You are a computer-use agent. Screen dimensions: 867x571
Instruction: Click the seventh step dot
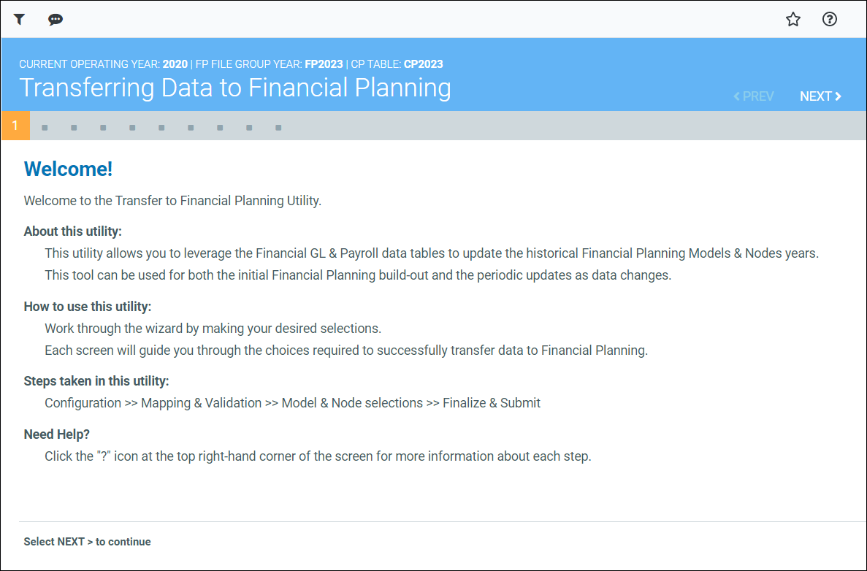point(191,128)
